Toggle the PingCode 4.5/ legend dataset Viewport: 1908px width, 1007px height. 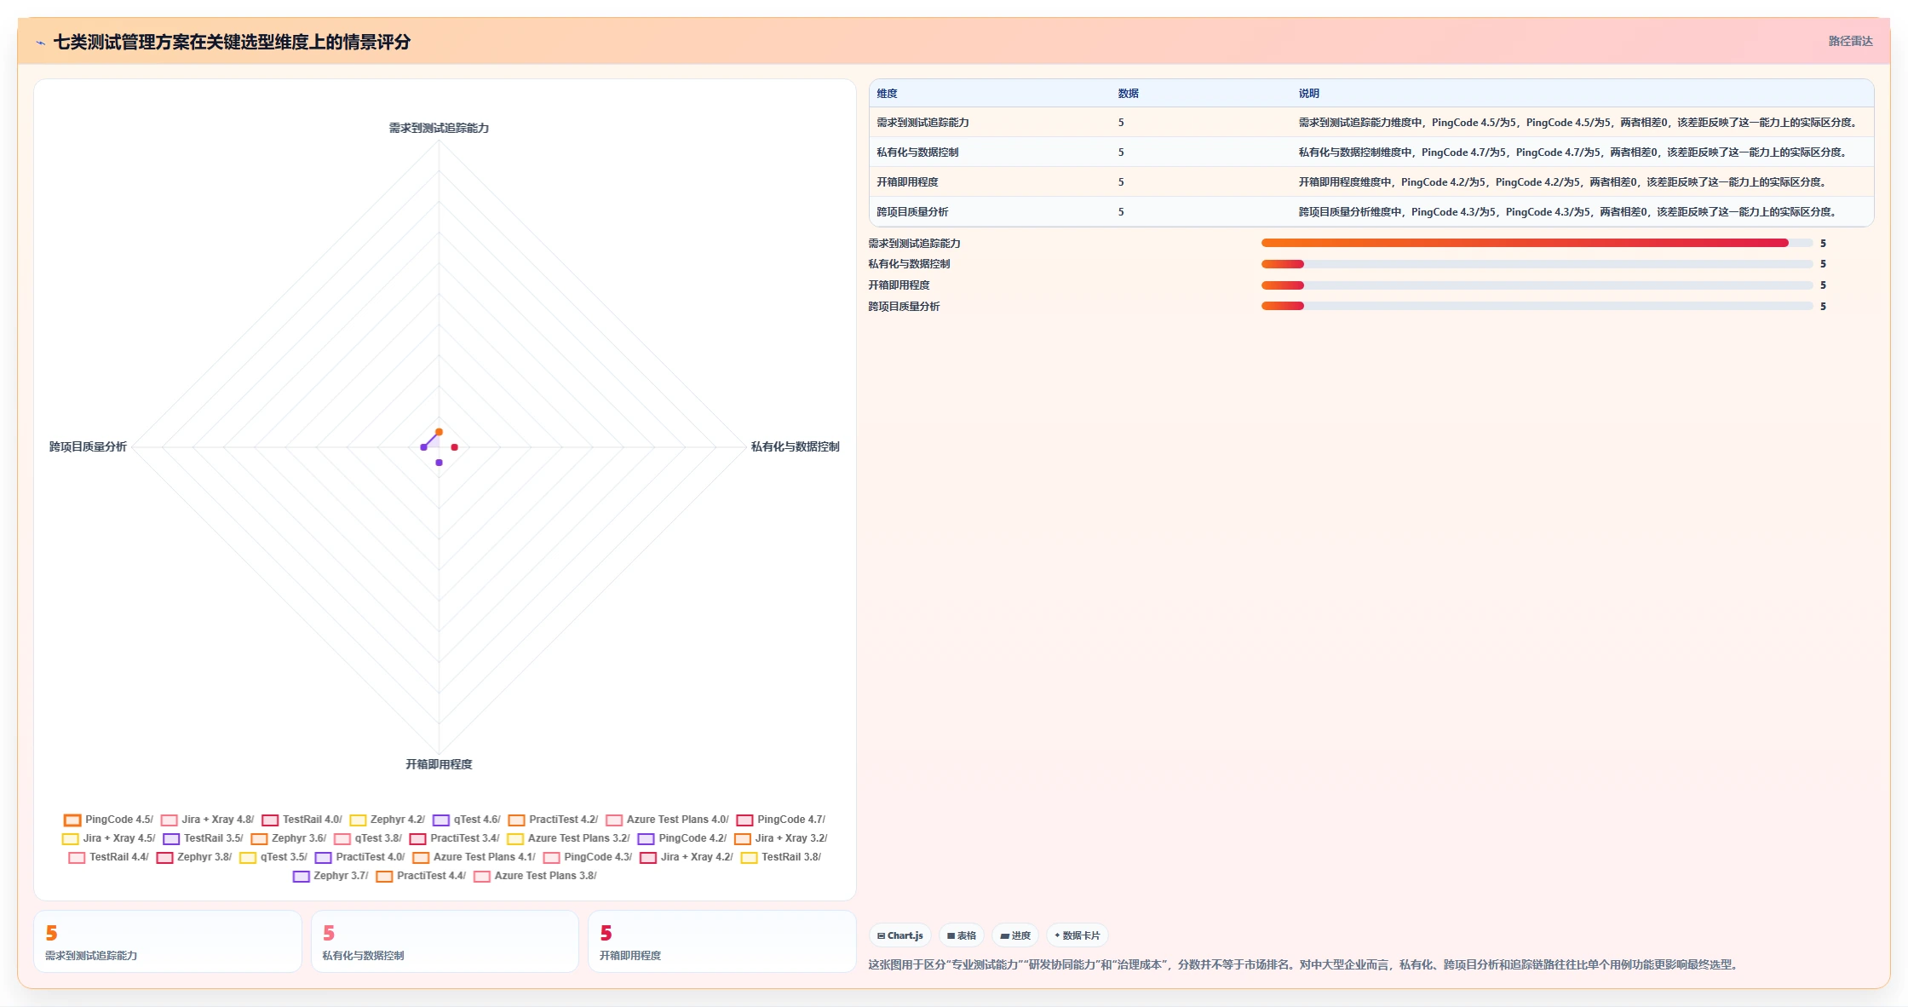coord(108,820)
